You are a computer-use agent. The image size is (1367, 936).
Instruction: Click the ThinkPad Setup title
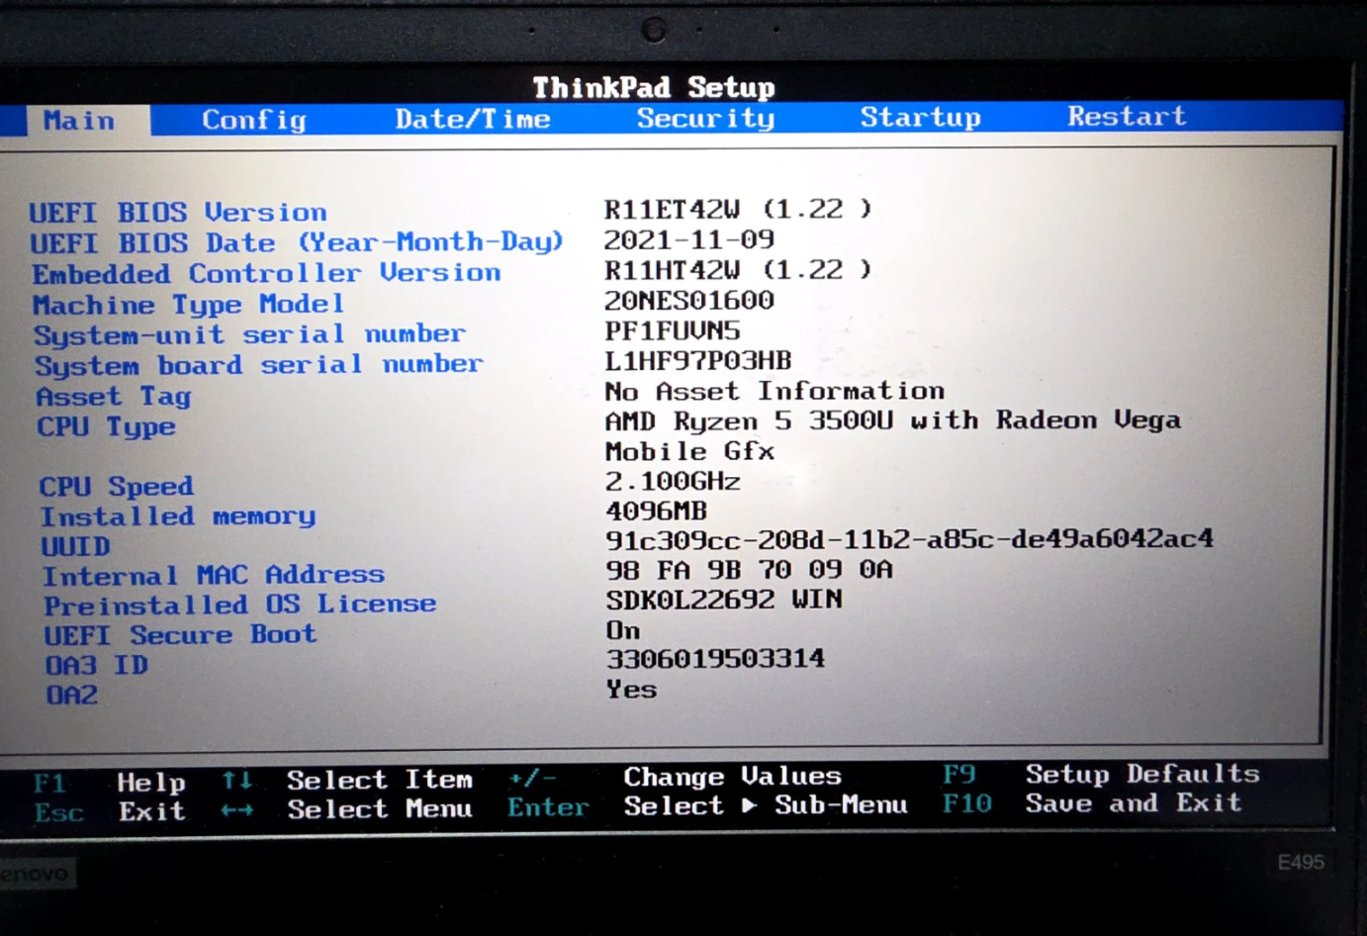click(654, 88)
